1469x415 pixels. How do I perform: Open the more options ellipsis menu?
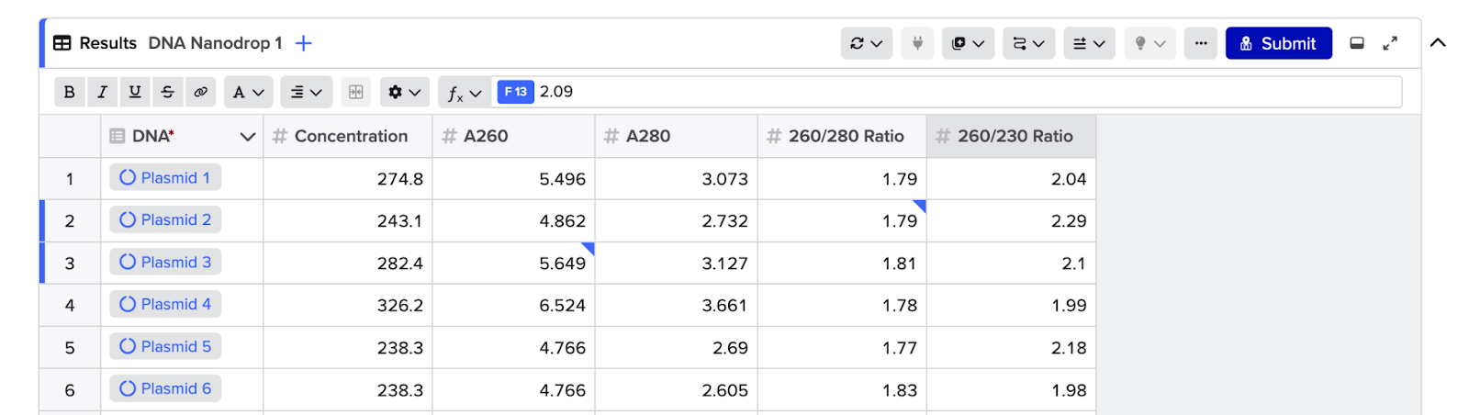[x=1201, y=43]
